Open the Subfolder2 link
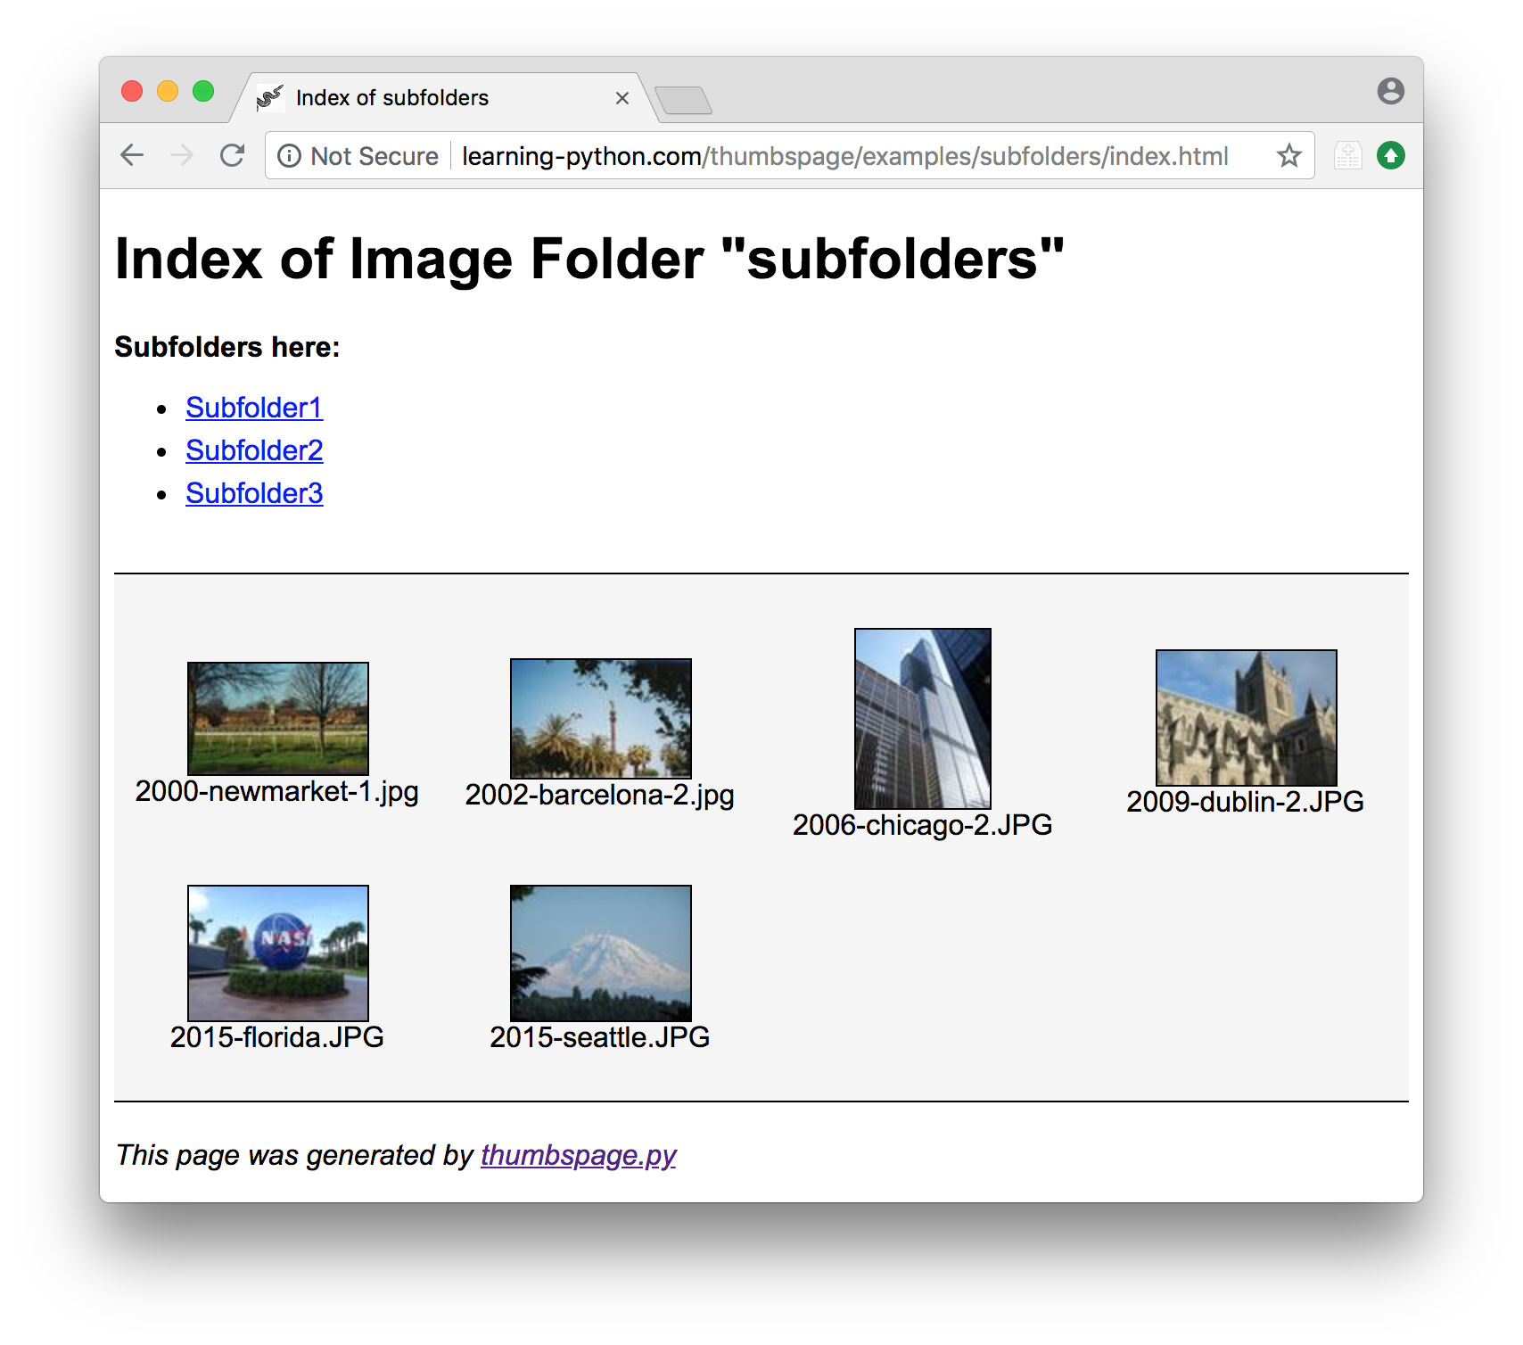1523x1345 pixels. pos(254,450)
